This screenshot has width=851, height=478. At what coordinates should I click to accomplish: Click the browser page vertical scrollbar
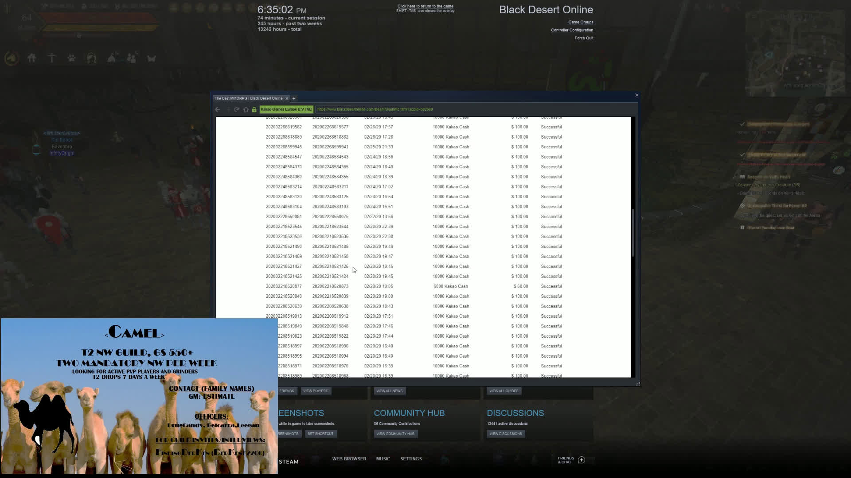pos(632,232)
